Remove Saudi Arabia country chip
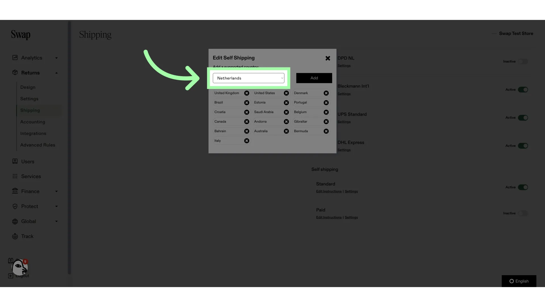This screenshot has width=545, height=307. (286, 112)
